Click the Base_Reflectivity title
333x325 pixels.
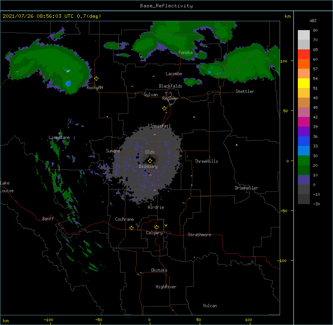tap(166, 6)
